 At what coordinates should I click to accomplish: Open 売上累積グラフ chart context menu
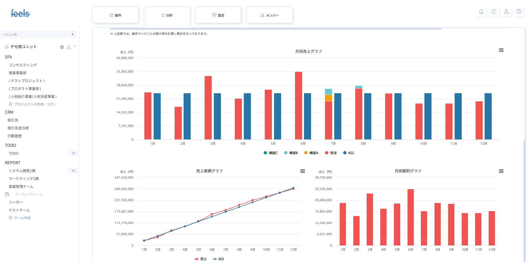point(302,171)
